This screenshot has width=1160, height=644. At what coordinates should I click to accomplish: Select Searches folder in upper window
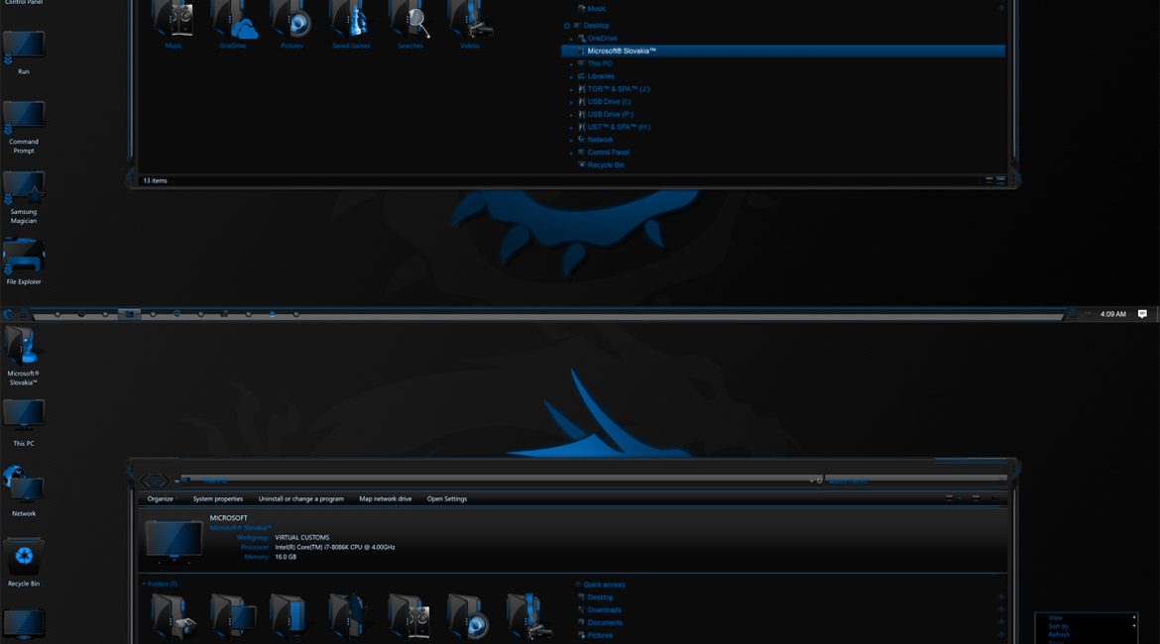410,25
